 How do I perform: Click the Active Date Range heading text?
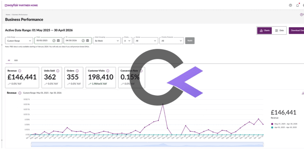(39, 30)
